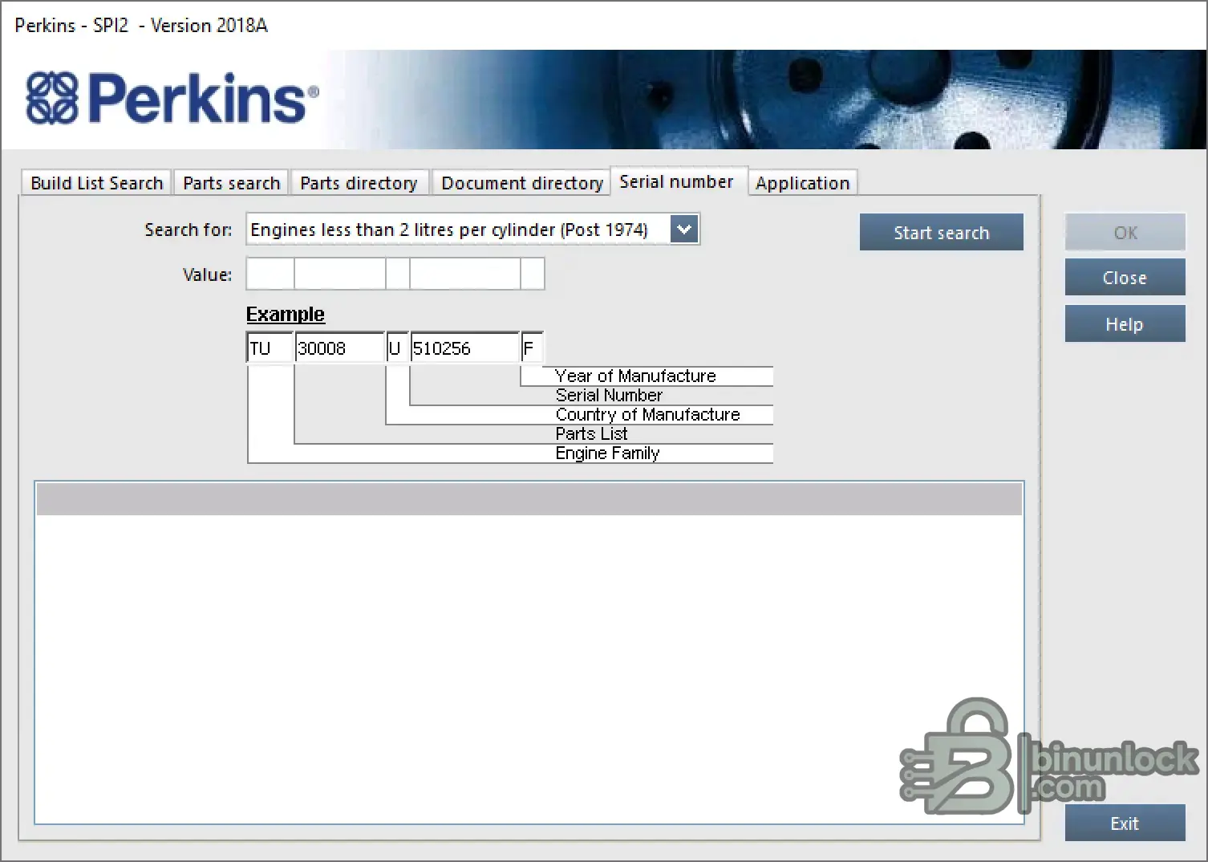Click the Year of Manufacture label

click(635, 376)
